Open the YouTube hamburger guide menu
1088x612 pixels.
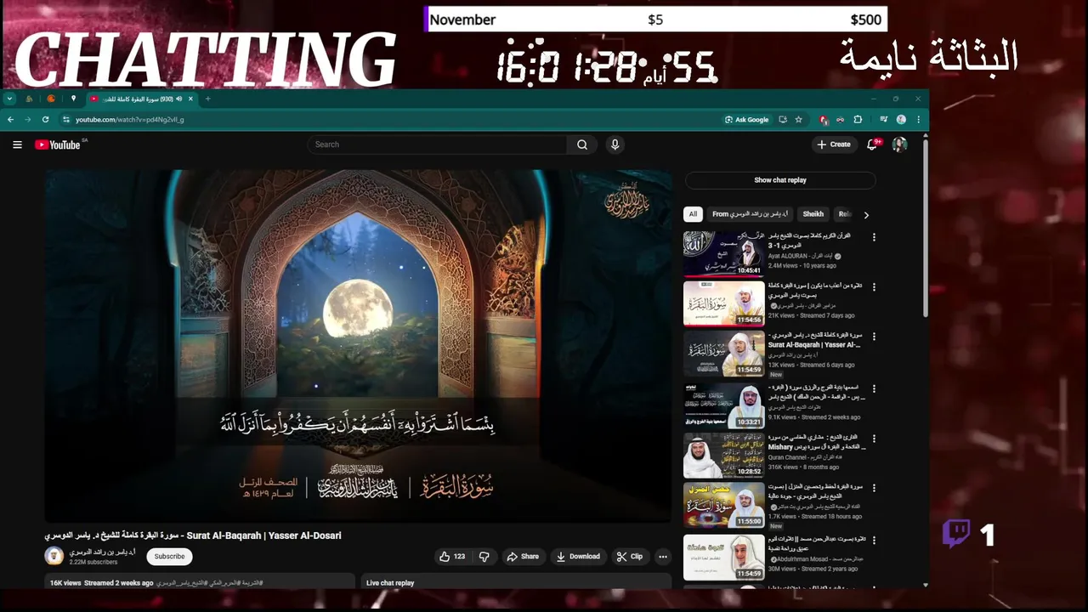pyautogui.click(x=17, y=144)
